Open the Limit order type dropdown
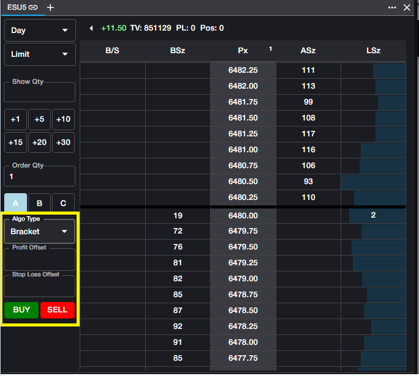The height and width of the screenshot is (376, 419). pyautogui.click(x=40, y=54)
